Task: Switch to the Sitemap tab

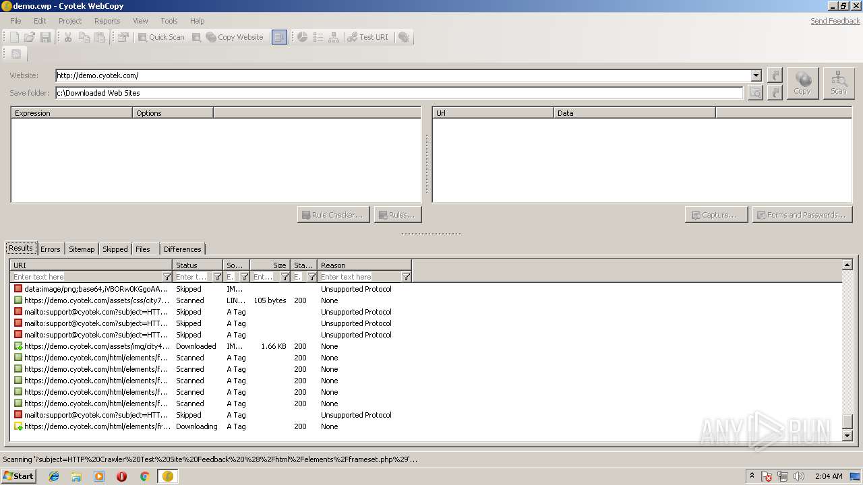Action: [x=82, y=249]
